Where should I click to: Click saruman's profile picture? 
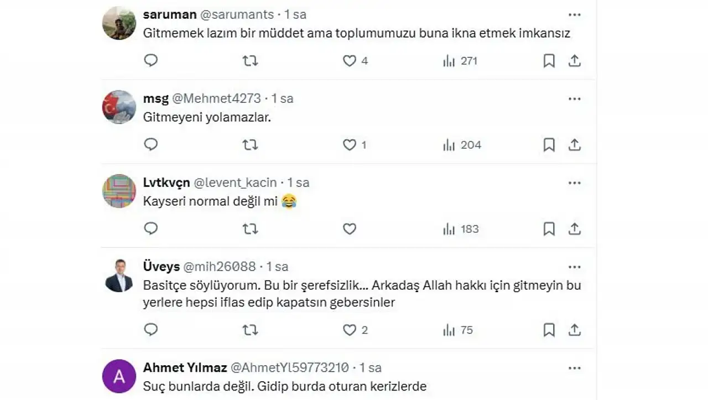coord(119,23)
